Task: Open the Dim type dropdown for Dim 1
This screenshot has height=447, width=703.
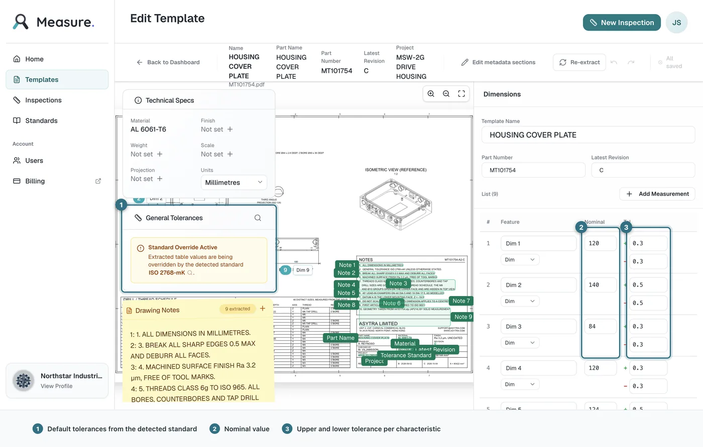Action: [520, 259]
